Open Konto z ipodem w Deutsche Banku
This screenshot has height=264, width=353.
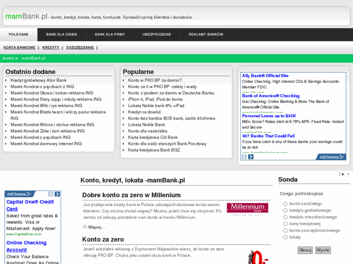click(171, 93)
